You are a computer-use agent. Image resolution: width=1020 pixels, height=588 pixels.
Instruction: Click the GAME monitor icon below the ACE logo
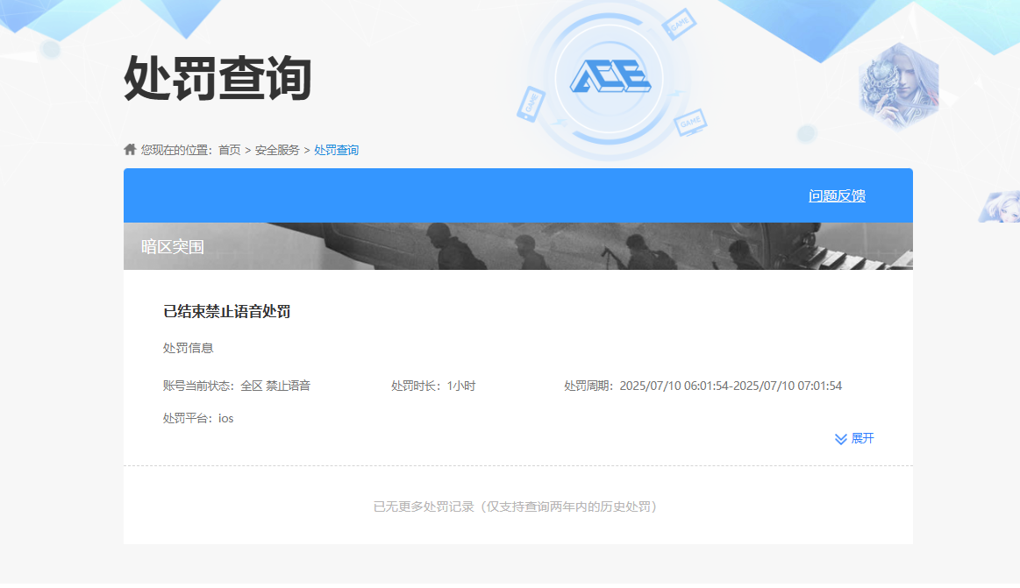[x=691, y=123]
